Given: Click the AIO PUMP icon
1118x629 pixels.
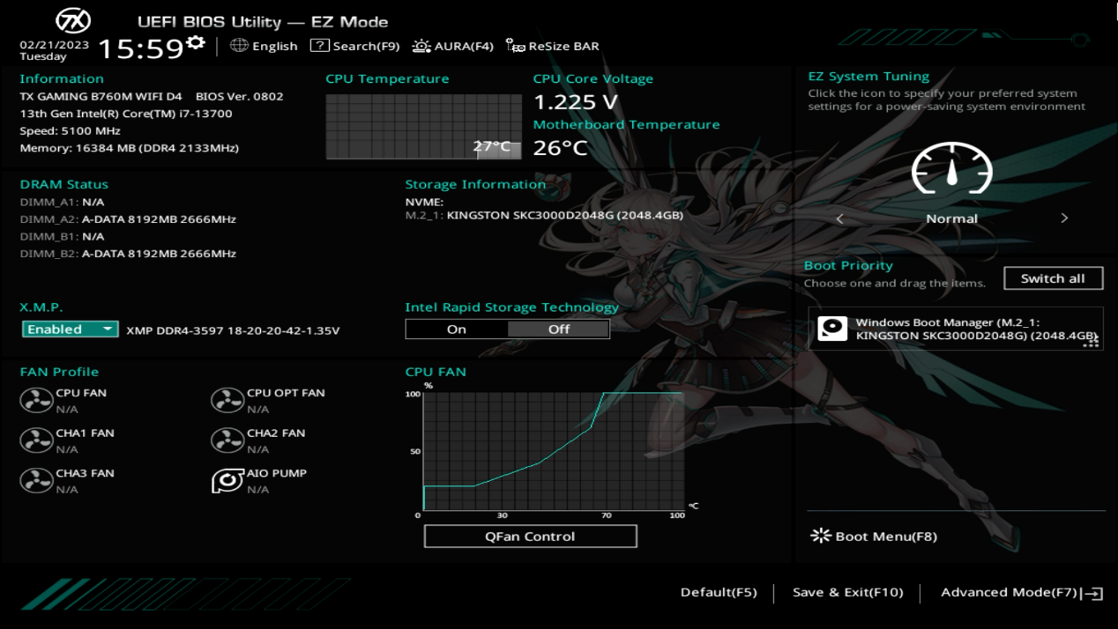Looking at the screenshot, I should tap(227, 481).
